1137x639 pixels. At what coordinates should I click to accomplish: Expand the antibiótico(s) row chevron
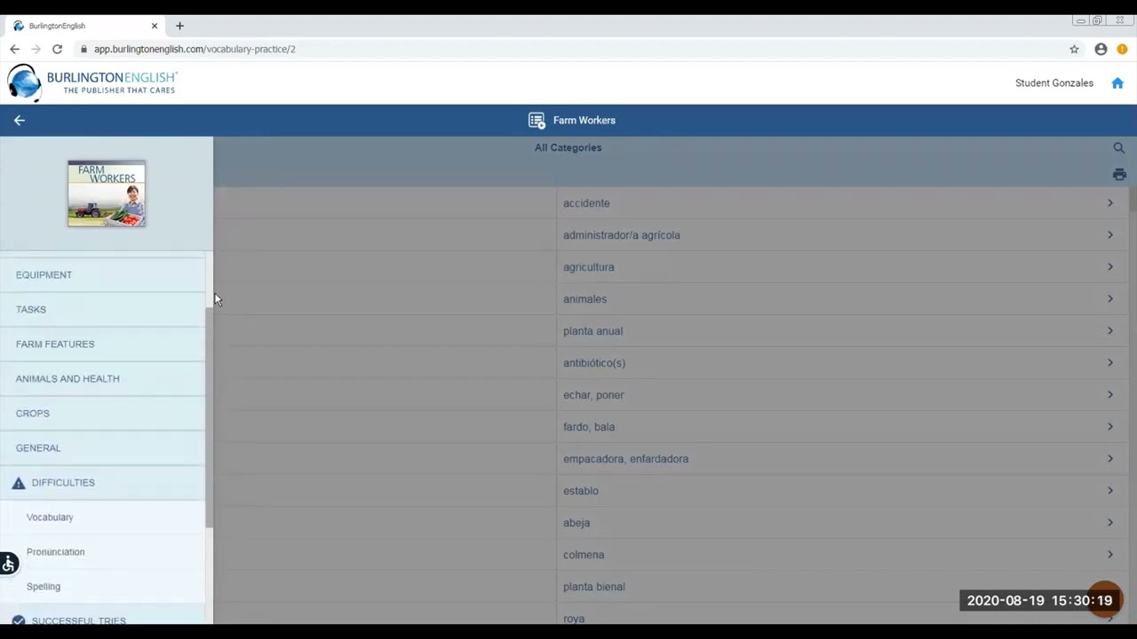[1109, 363]
